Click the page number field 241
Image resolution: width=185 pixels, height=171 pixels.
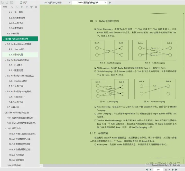(158, 169)
